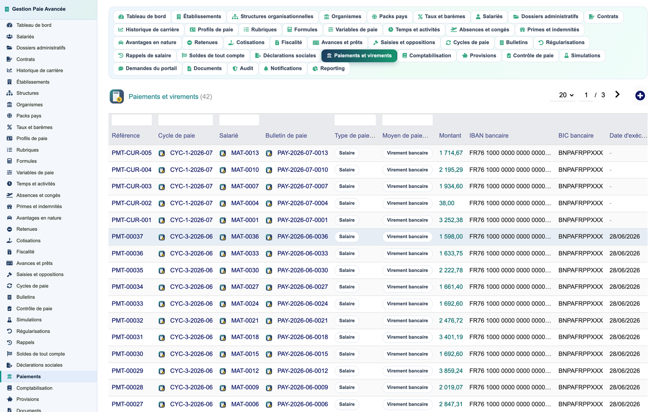Open employee MAT-0033 link
The width and height of the screenshot is (660, 412).
coord(245,253)
